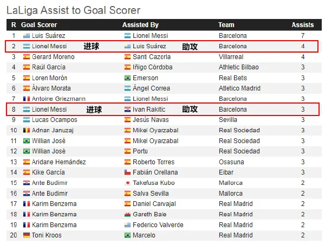The image size is (325, 244).
Task: Sort table by the Assists column header
Action: 302,25
